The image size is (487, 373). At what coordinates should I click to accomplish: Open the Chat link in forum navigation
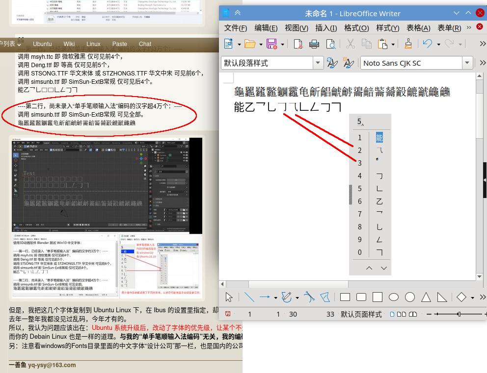[x=145, y=44]
